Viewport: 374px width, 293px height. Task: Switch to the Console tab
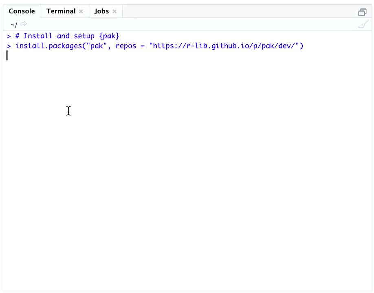(x=22, y=11)
